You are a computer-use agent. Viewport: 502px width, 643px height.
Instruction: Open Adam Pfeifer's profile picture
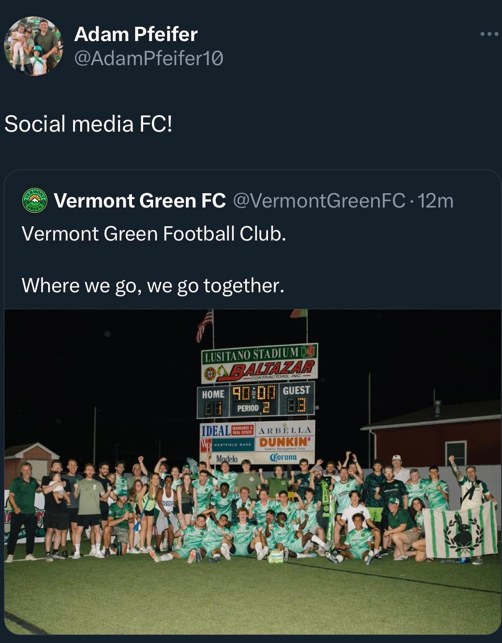pyautogui.click(x=33, y=46)
